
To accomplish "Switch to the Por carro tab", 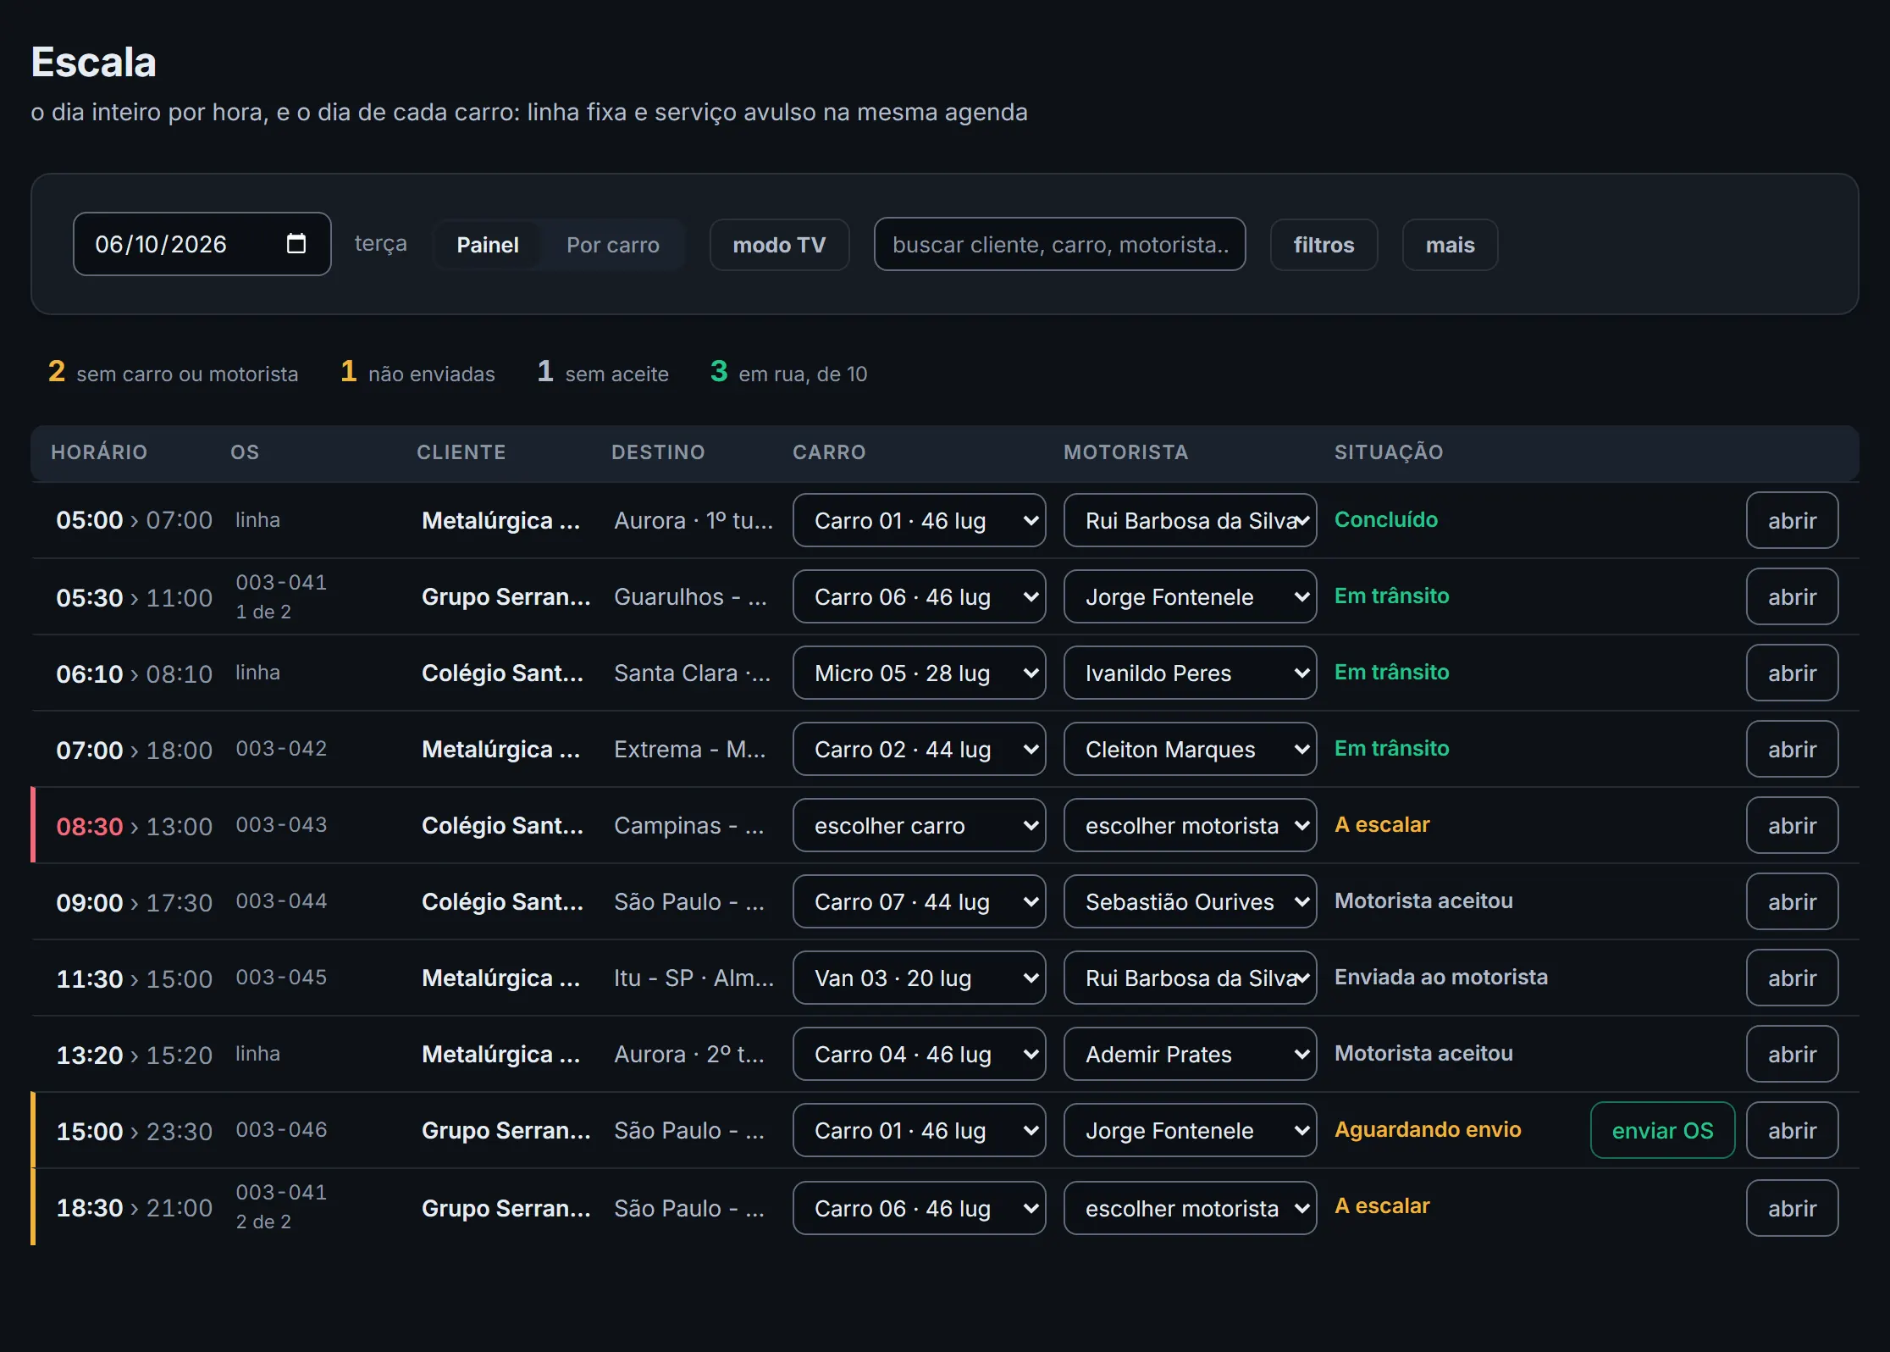I will [x=612, y=245].
